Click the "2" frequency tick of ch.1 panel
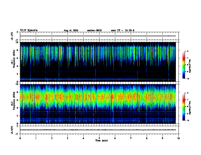This screenshot has height=155, width=201. pyautogui.click(x=18, y=74)
